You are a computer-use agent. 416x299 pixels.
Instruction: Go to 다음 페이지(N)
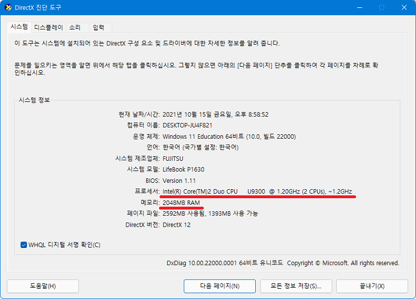(220, 286)
